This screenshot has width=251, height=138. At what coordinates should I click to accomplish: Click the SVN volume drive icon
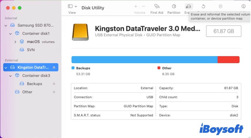[x=22, y=50]
